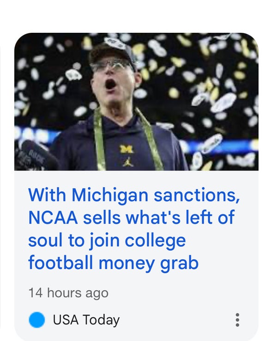Click the "football money grab" headline line
This screenshot has height=341, width=277.
tap(113, 262)
